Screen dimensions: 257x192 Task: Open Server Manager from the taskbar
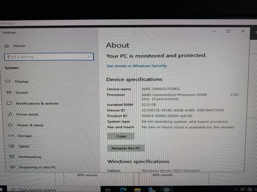[x=152, y=189]
